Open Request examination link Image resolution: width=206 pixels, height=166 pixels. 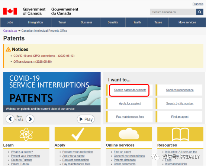pos(76,160)
